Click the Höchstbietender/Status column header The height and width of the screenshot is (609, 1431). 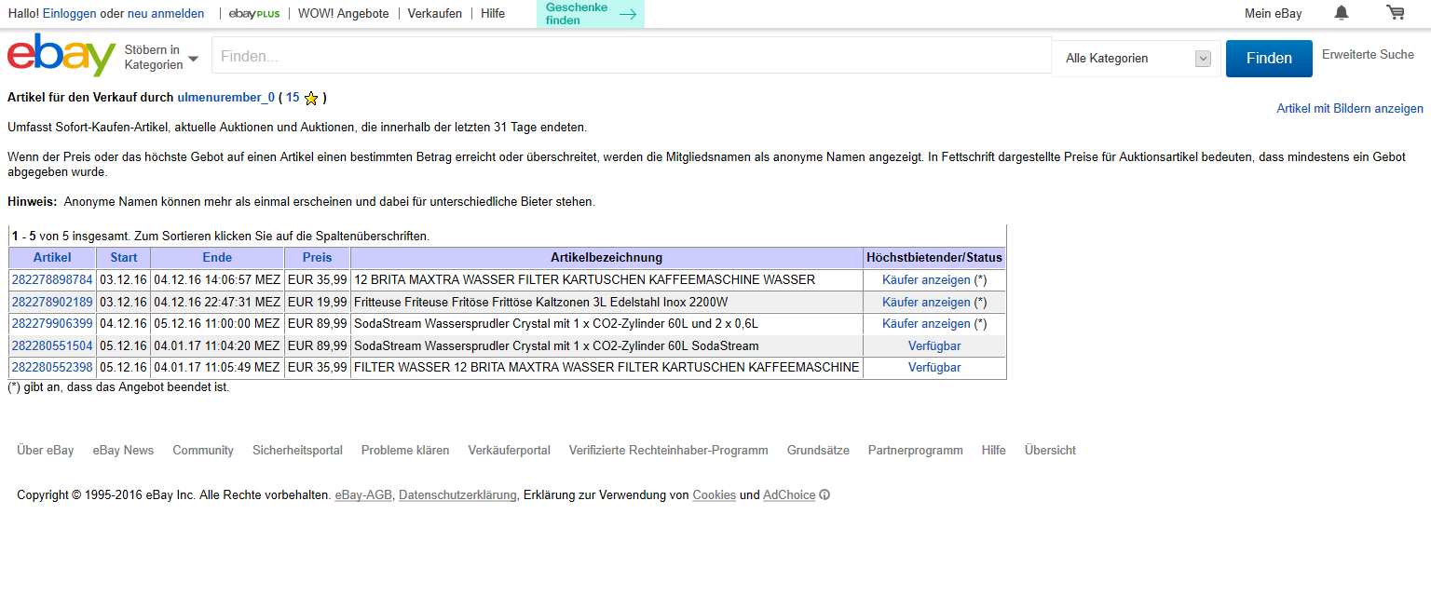click(x=934, y=258)
